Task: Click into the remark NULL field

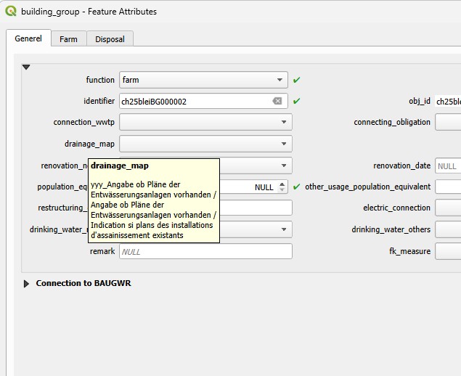Action: (205, 251)
